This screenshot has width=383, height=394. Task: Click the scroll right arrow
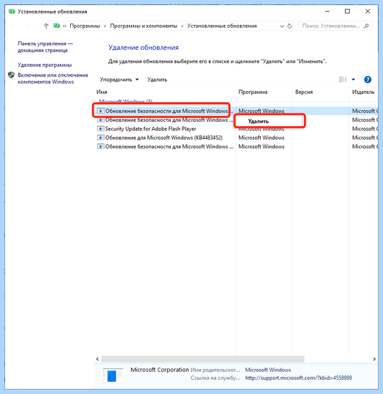pos(374,359)
